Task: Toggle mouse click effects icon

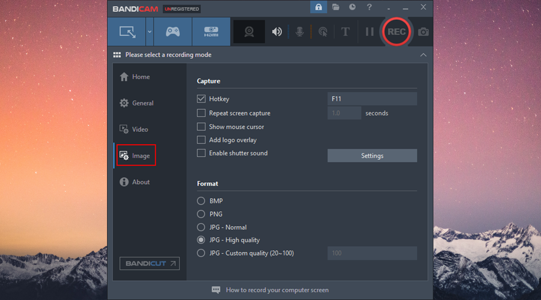Action: click(323, 32)
